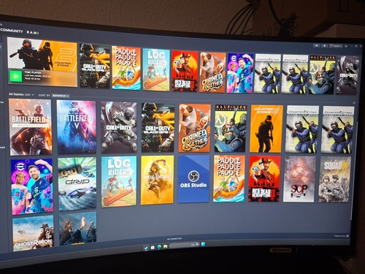The width and height of the screenshot is (365, 274).
Task: Click the first taskbar icon with checkmark
Action: pos(146,248)
